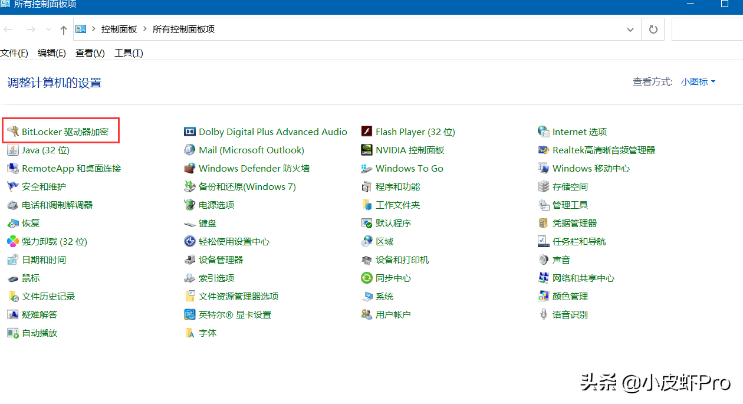Open the 查看方式 小图标 dropdown
This screenshot has width=743, height=404.
[x=698, y=82]
